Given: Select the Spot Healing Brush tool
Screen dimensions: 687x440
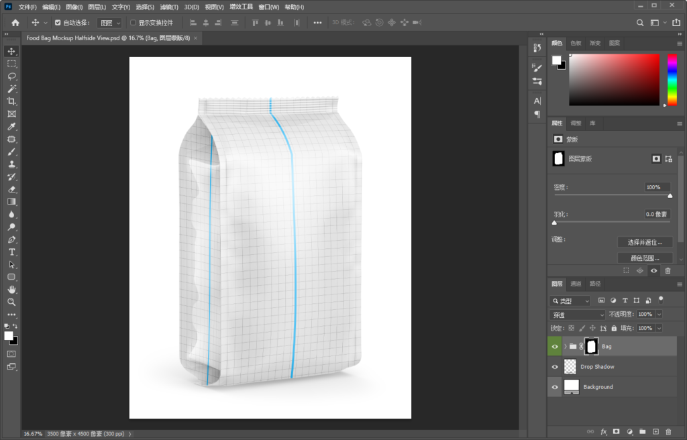Looking at the screenshot, I should click(x=12, y=140).
